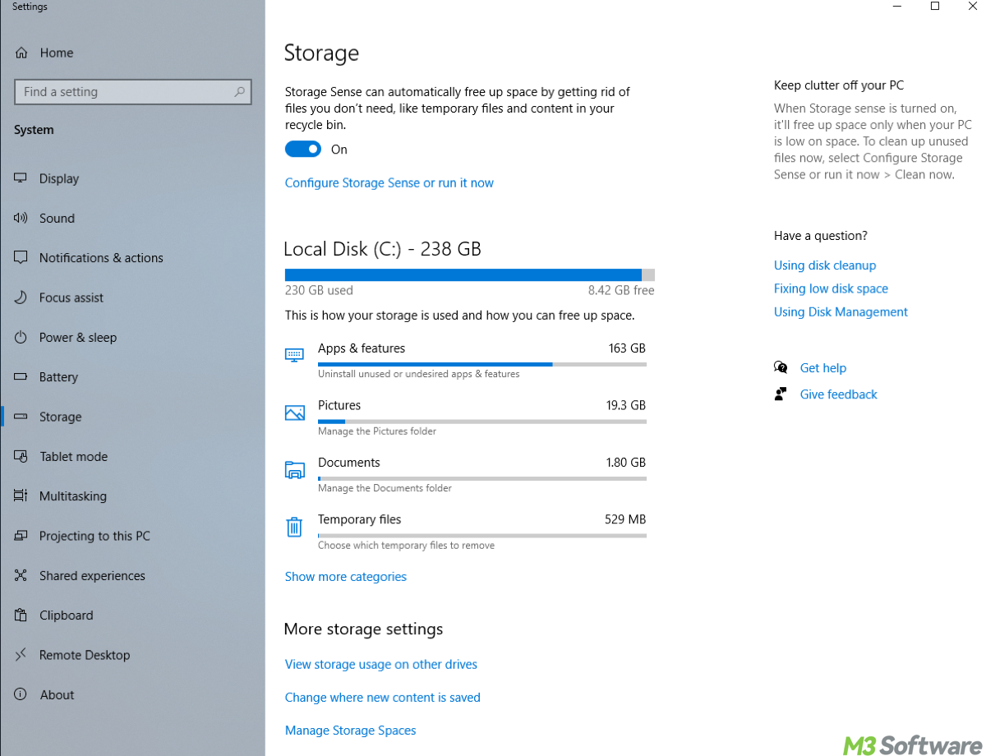986x756 pixels.
Task: Open Manage Storage Spaces link
Action: [x=351, y=730]
